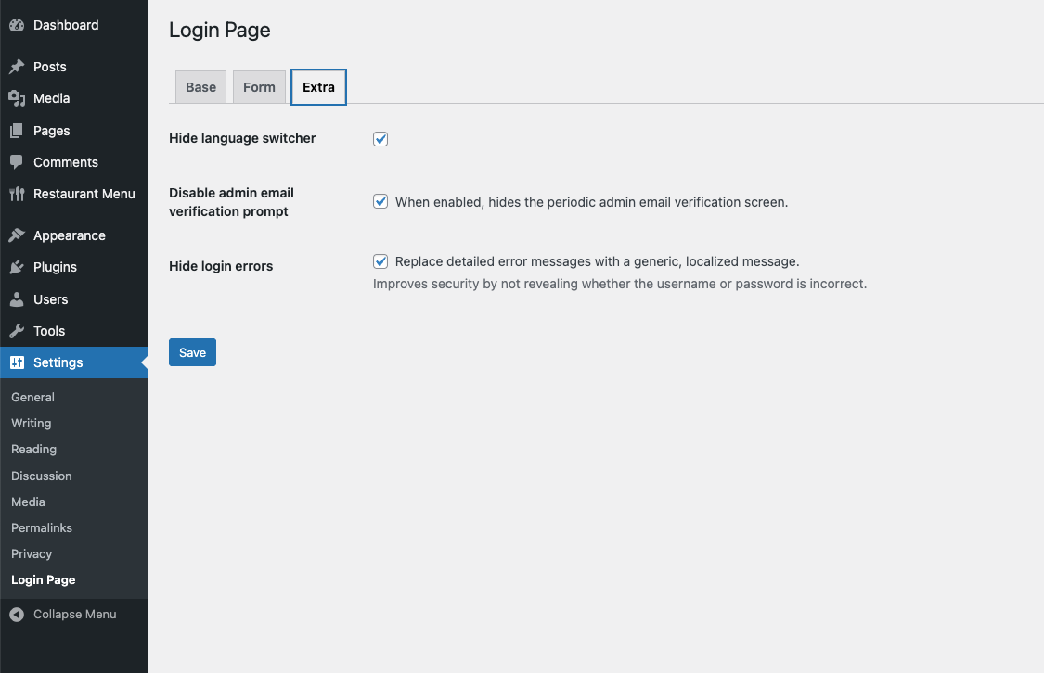Click the Posts pushpin icon
The image size is (1044, 673).
tap(17, 66)
